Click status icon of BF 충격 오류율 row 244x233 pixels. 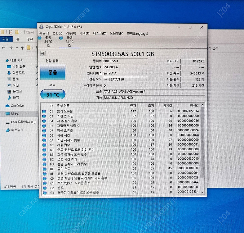pos(45,174)
